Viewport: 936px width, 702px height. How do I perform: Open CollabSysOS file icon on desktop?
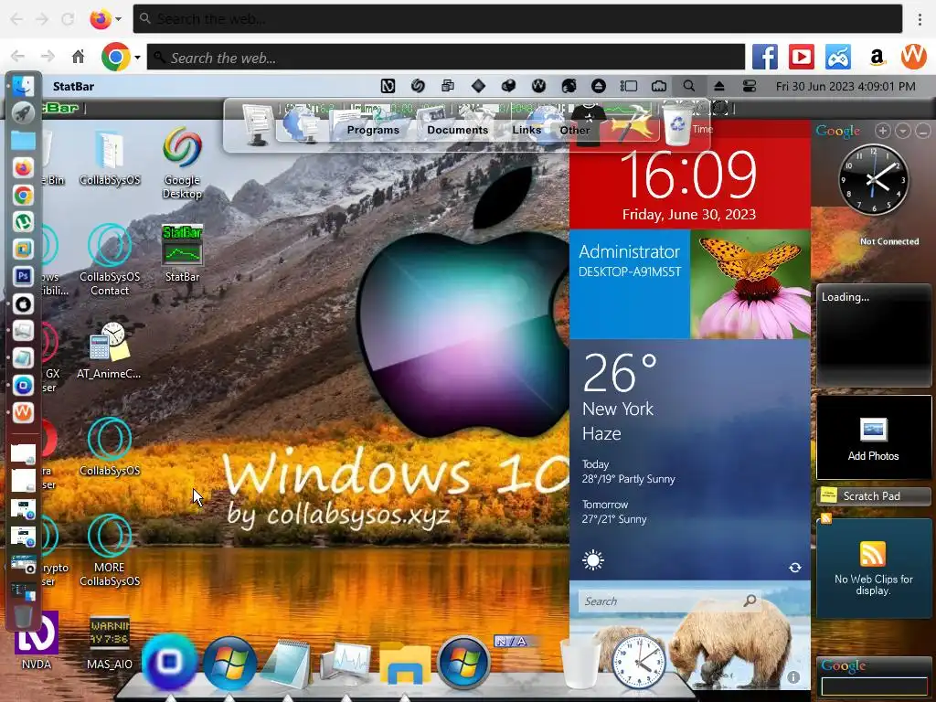pos(110,158)
